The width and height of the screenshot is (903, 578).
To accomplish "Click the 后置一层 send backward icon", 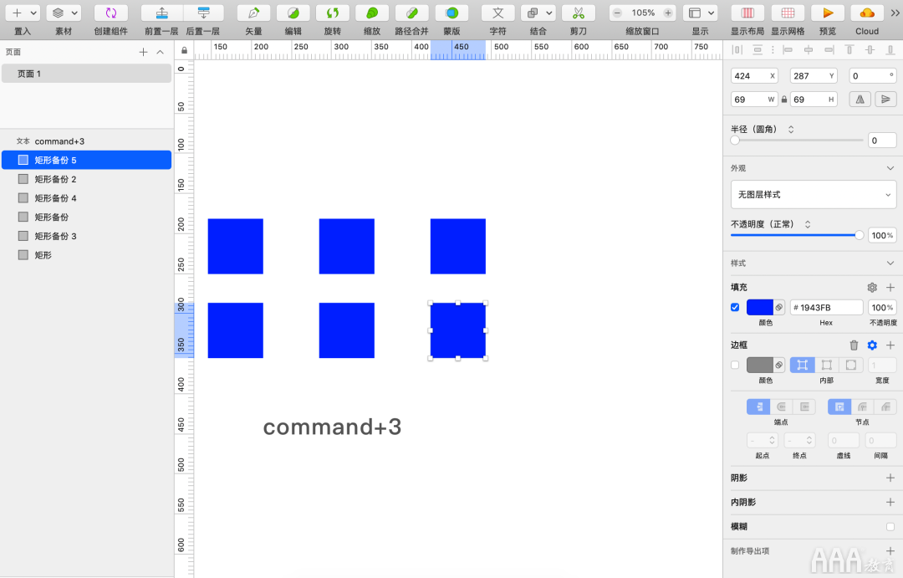I will (x=203, y=13).
